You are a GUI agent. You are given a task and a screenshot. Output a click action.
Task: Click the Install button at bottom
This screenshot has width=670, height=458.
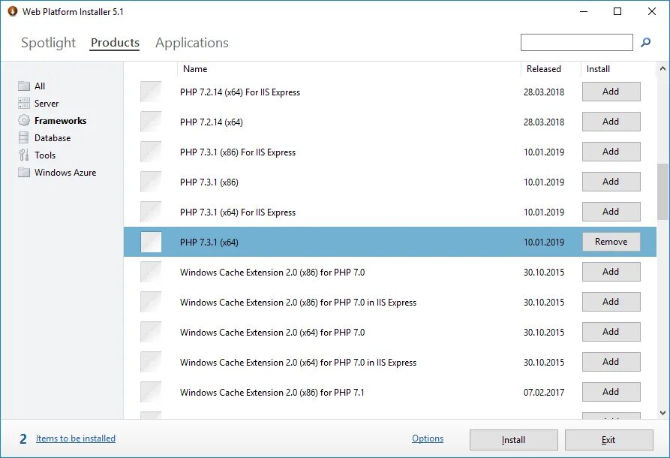click(514, 440)
